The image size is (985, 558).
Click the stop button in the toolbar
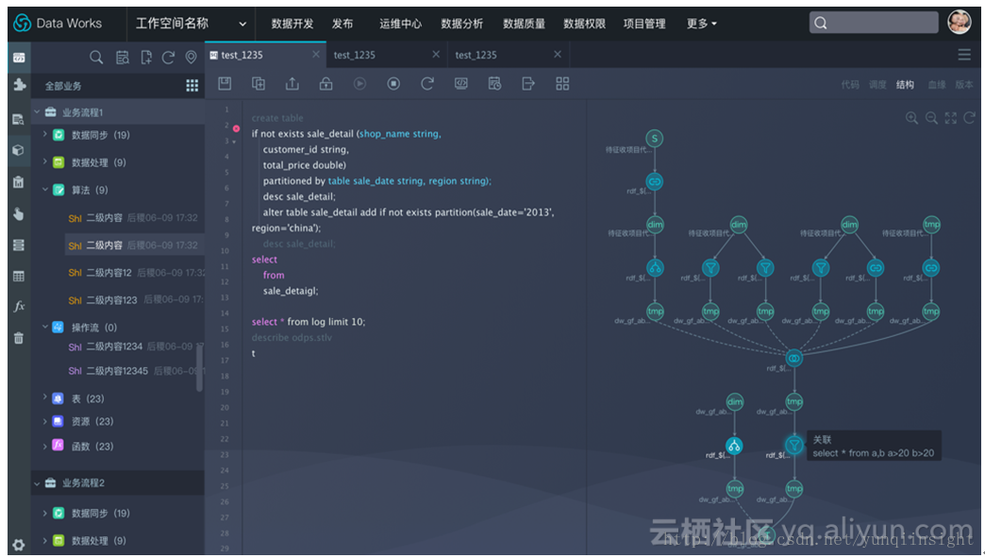coord(393,84)
